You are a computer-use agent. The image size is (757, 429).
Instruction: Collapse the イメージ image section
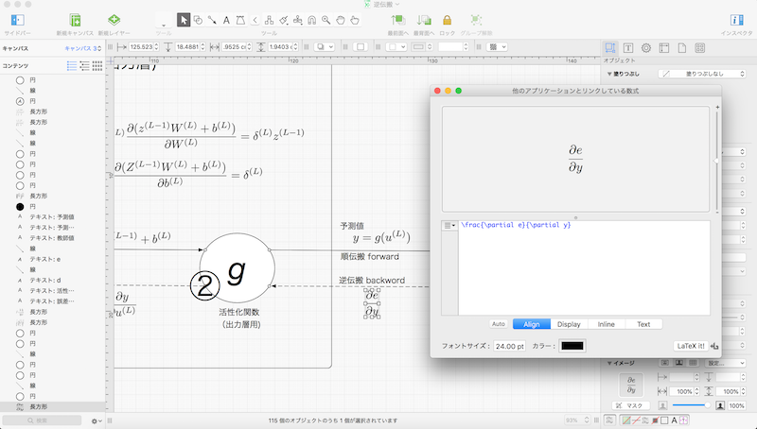(x=607, y=363)
